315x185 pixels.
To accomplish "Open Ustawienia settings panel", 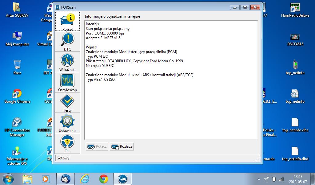I will pyautogui.click(x=67, y=123).
